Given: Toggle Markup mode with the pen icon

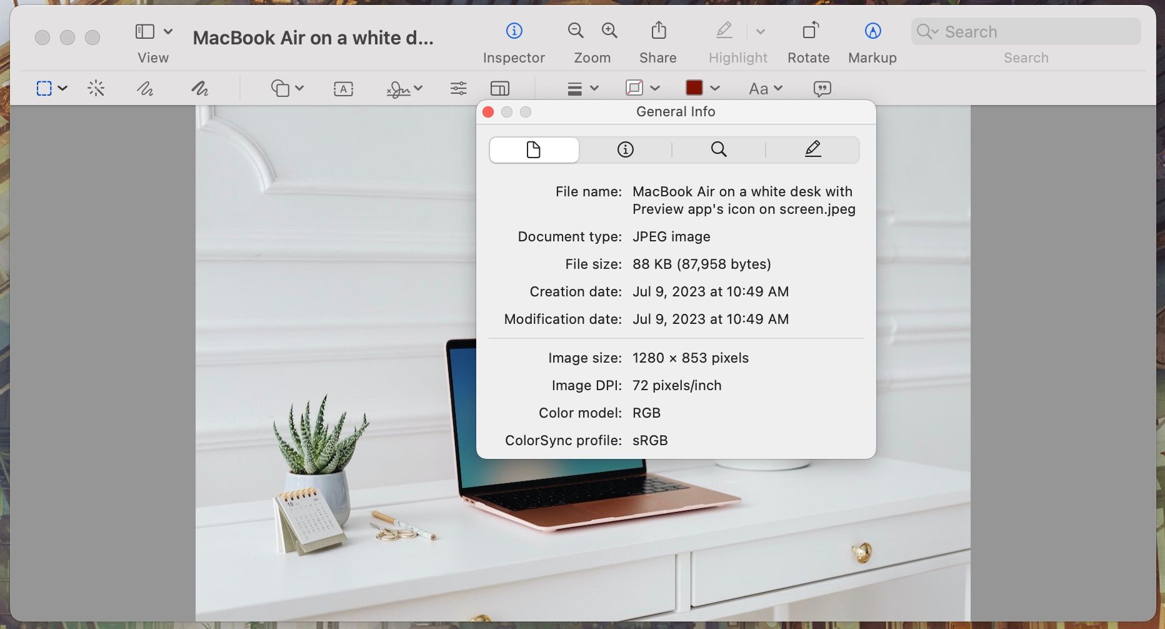Looking at the screenshot, I should [872, 31].
